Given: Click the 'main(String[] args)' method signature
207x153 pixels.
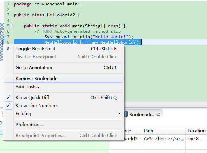Looking at the screenshot, I should [96, 26].
